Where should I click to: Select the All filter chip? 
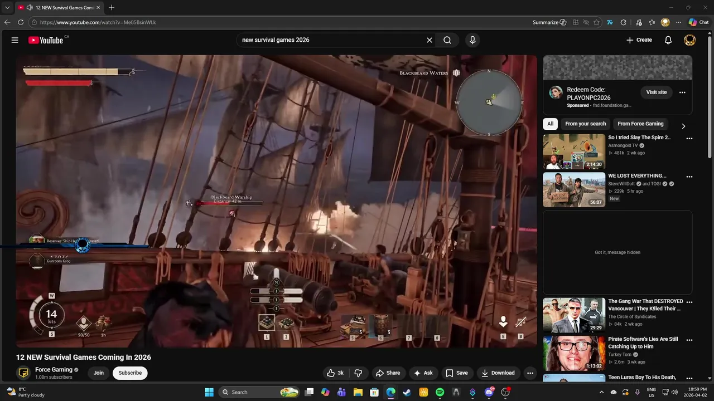[x=551, y=124]
